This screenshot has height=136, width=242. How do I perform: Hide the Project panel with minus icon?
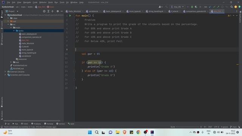[62, 11]
